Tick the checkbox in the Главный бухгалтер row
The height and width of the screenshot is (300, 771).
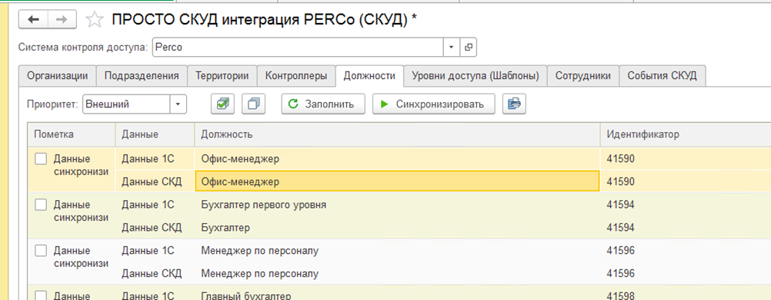tap(41, 295)
